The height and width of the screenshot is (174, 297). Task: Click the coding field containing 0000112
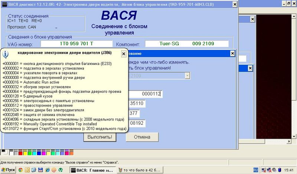coord(145,94)
